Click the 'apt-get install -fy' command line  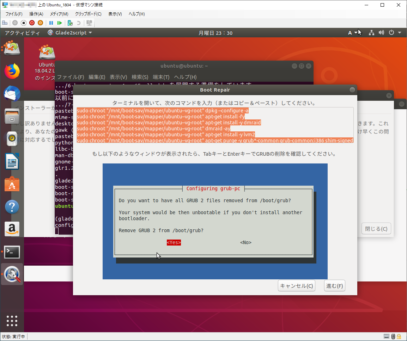161,117
